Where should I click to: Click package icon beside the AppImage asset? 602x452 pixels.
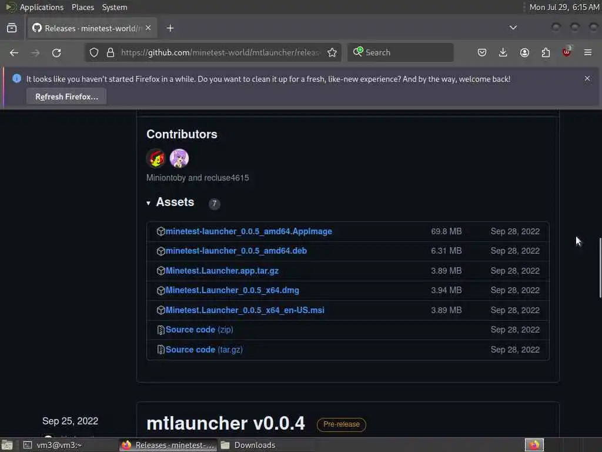click(x=161, y=231)
